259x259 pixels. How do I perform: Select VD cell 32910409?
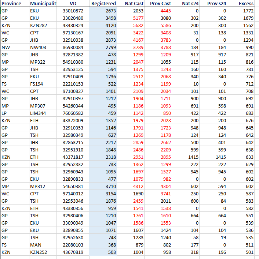coord(73,77)
